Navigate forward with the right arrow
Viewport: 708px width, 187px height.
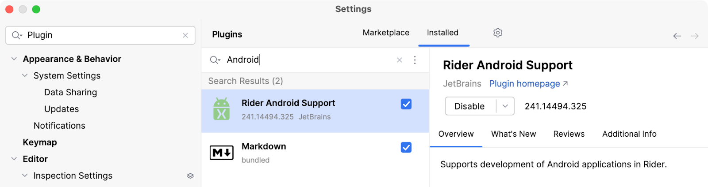point(695,36)
